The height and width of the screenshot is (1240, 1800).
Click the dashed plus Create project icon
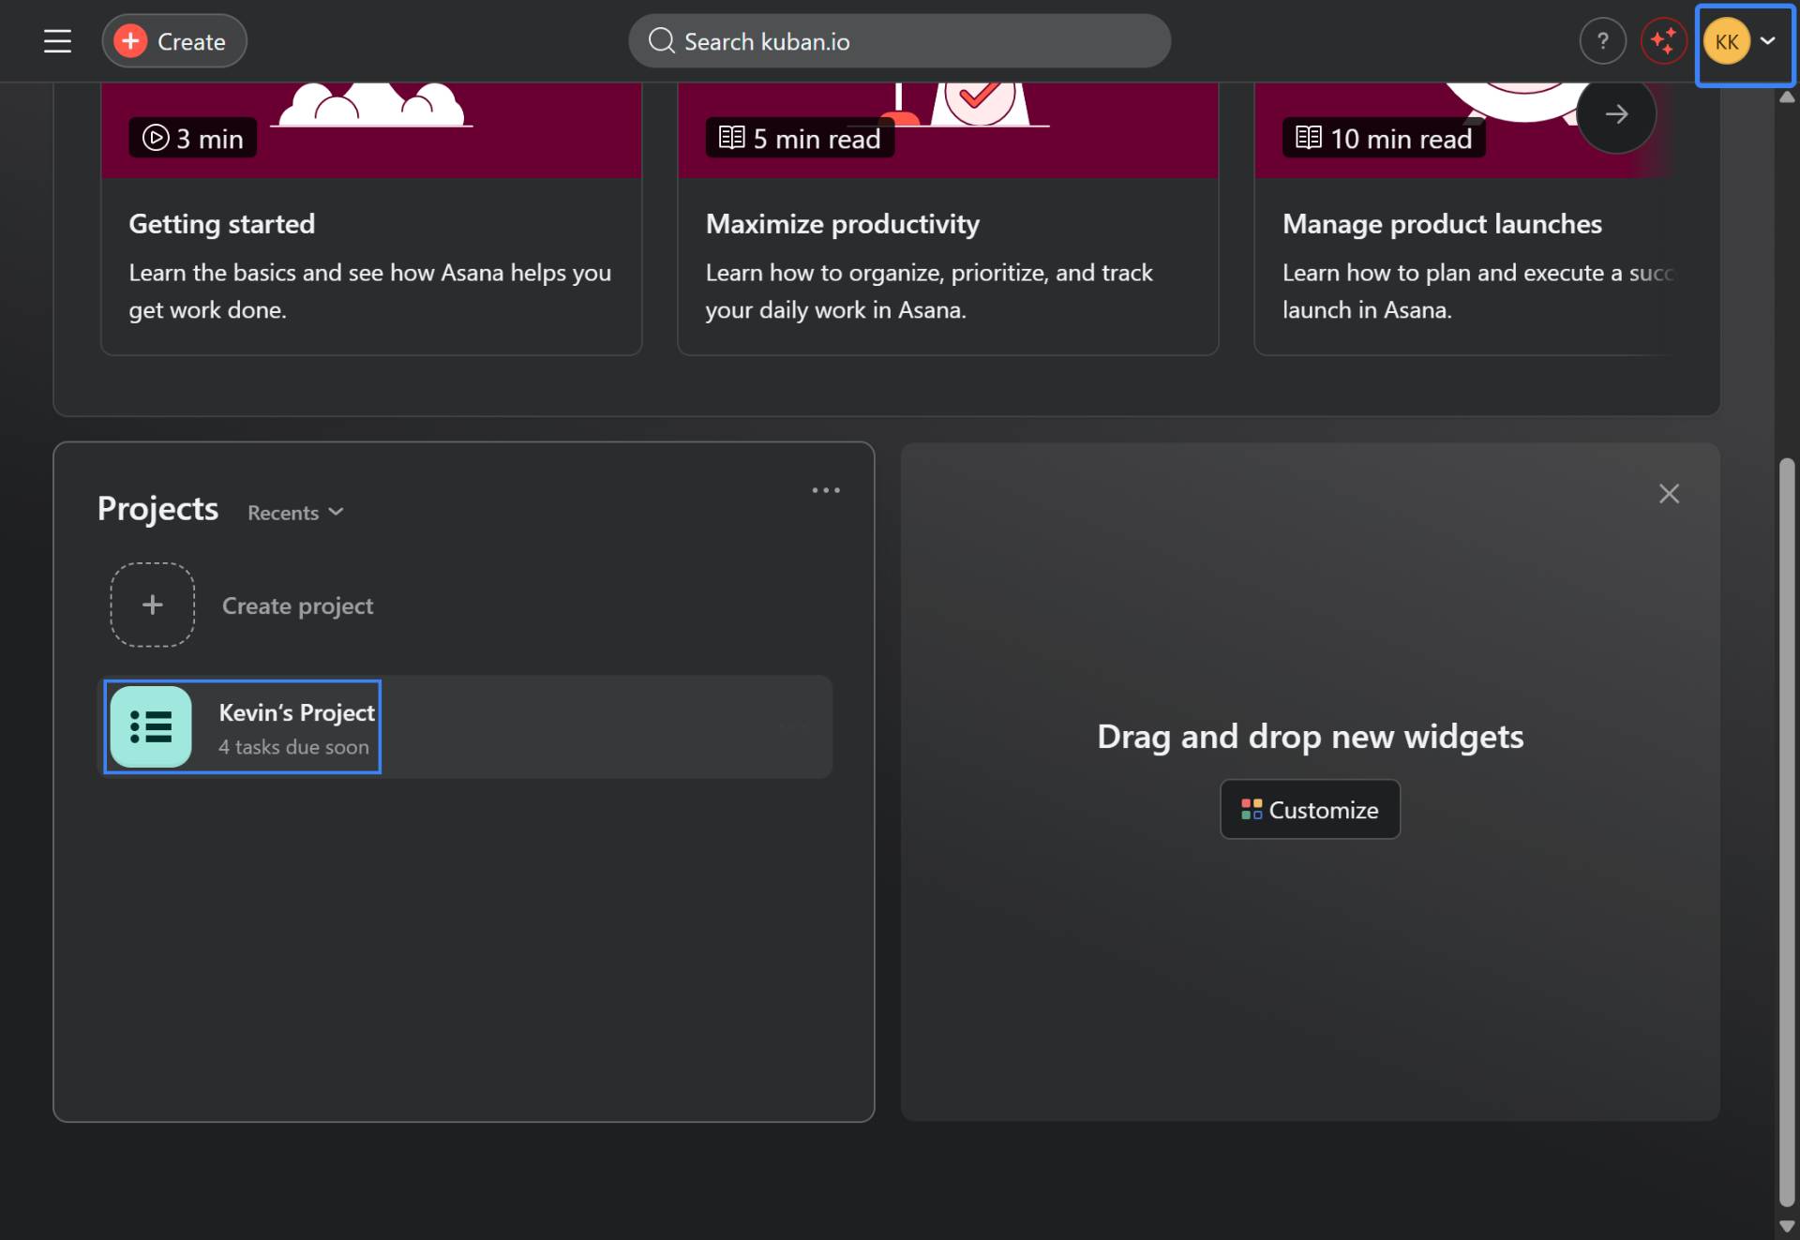pyautogui.click(x=153, y=605)
